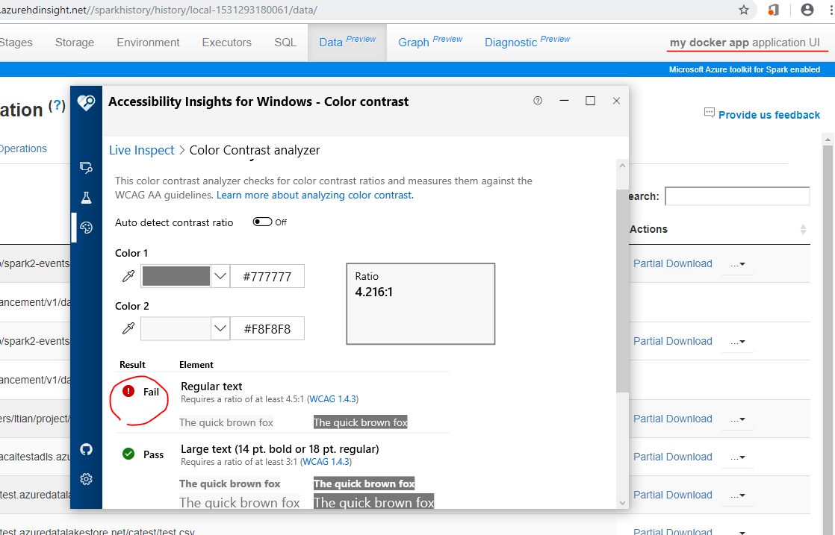Click the second Partial Download link
The image size is (835, 535).
point(673,342)
